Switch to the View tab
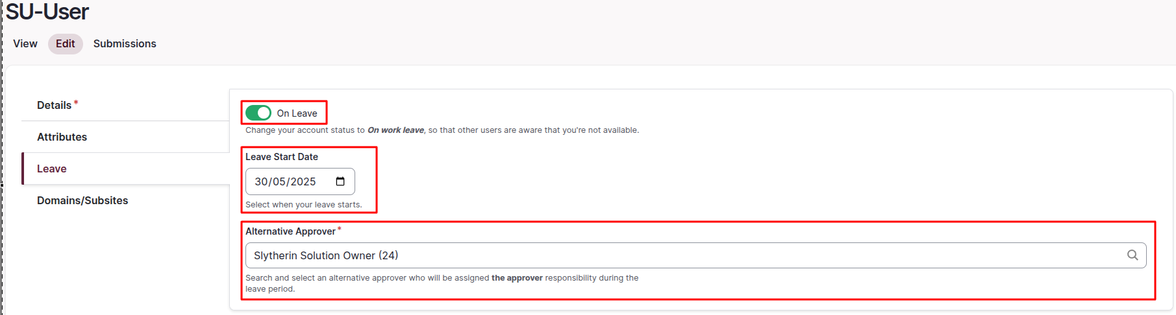 point(25,43)
